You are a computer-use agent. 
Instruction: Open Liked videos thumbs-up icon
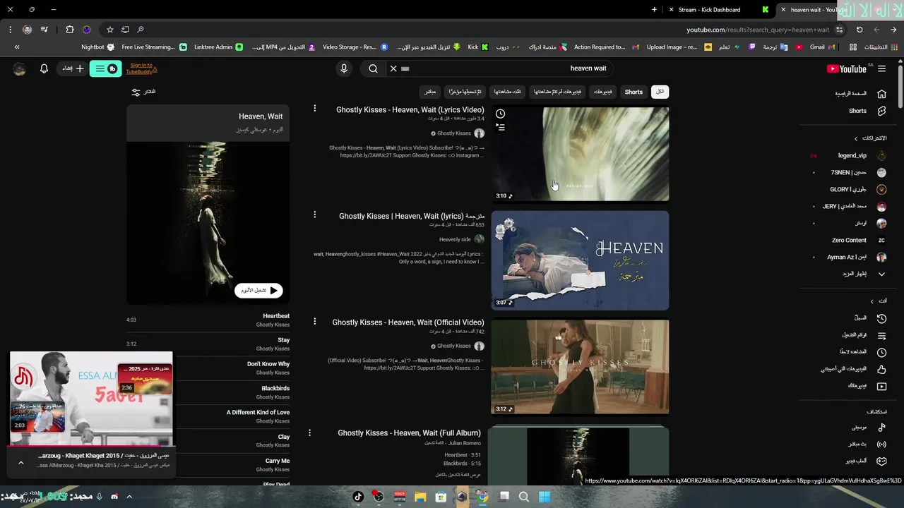coord(881,369)
